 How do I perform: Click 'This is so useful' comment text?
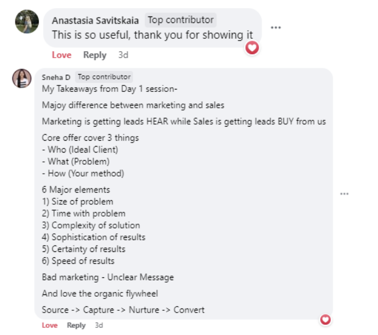148,35
